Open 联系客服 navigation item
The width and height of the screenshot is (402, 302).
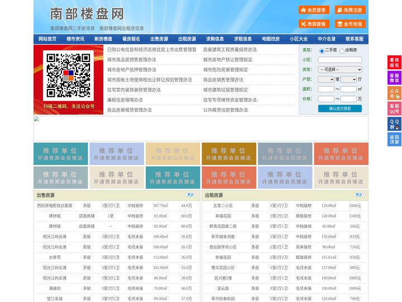click(x=355, y=39)
